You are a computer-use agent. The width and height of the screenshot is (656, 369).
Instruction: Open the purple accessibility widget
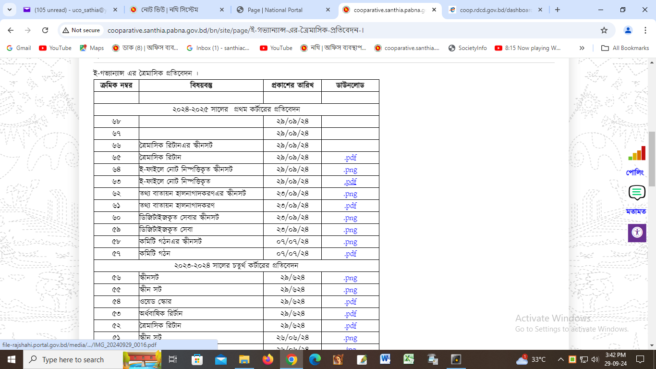click(637, 233)
